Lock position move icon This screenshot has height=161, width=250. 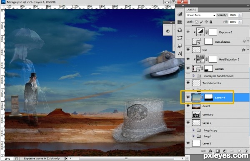click(x=206, y=22)
